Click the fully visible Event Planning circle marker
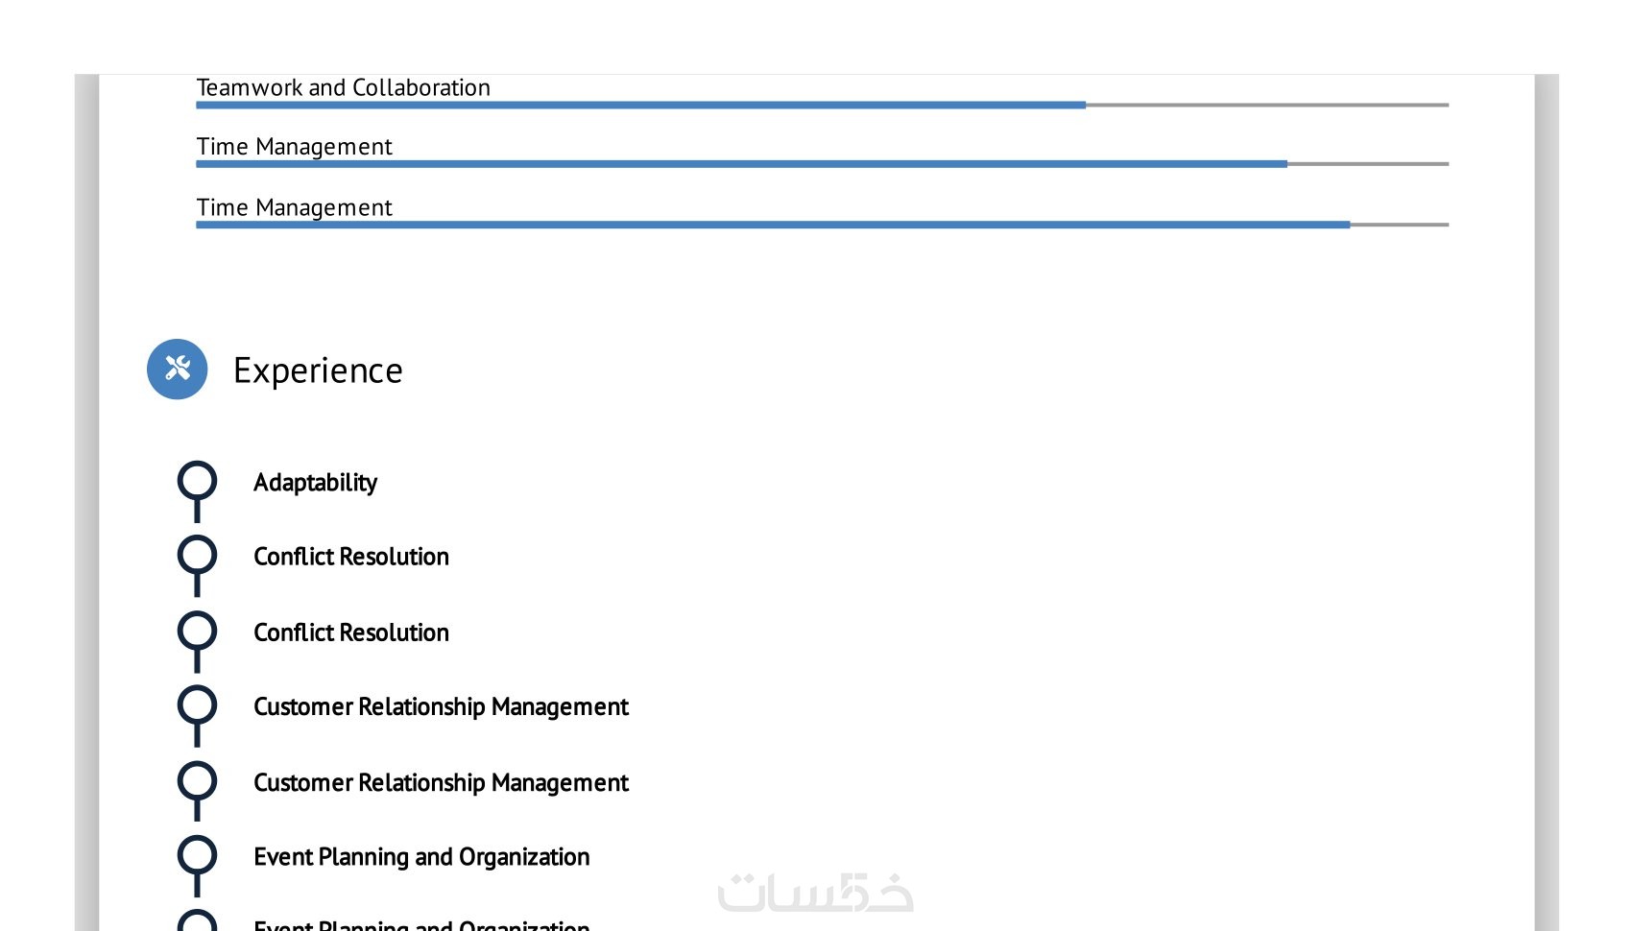This screenshot has height=931, width=1632. (x=197, y=855)
